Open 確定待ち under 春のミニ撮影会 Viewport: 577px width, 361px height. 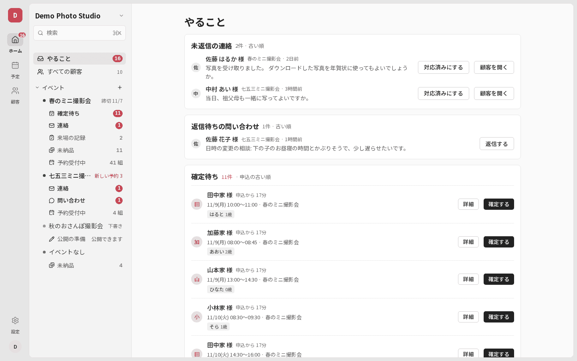tap(86, 114)
